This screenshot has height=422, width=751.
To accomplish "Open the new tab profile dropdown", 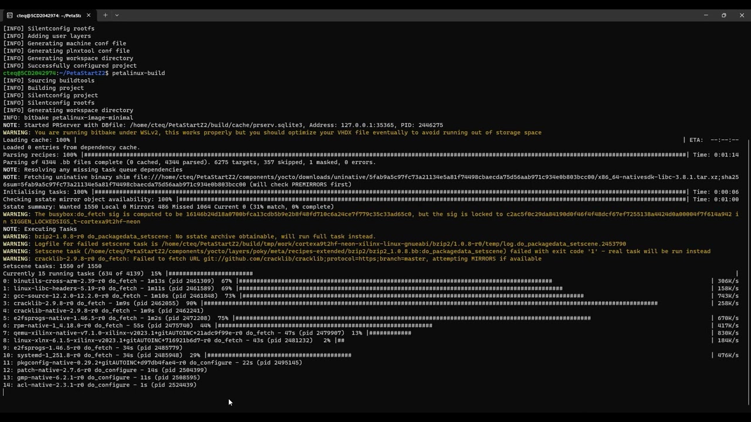I will pos(117,15).
